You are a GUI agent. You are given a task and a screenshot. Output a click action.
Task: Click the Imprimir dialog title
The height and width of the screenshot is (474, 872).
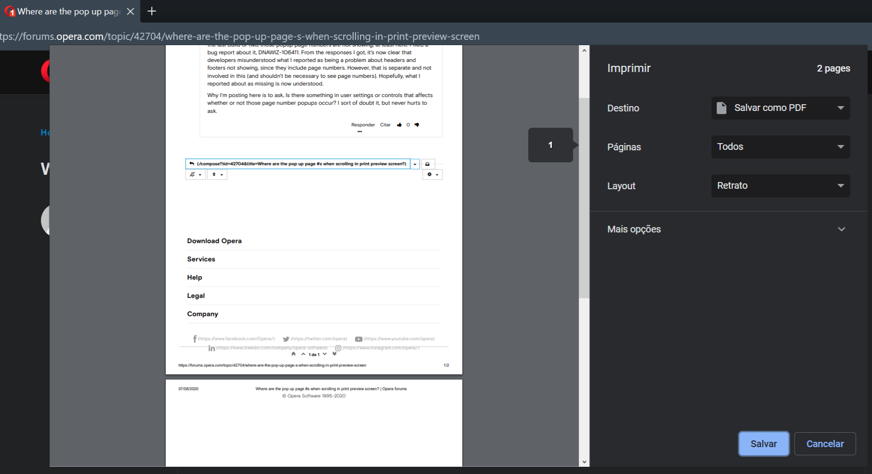[629, 68]
